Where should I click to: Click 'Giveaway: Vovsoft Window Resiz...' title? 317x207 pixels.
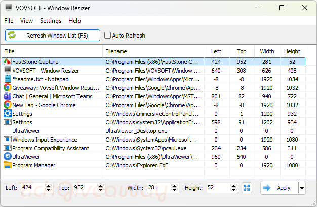pos(56,88)
